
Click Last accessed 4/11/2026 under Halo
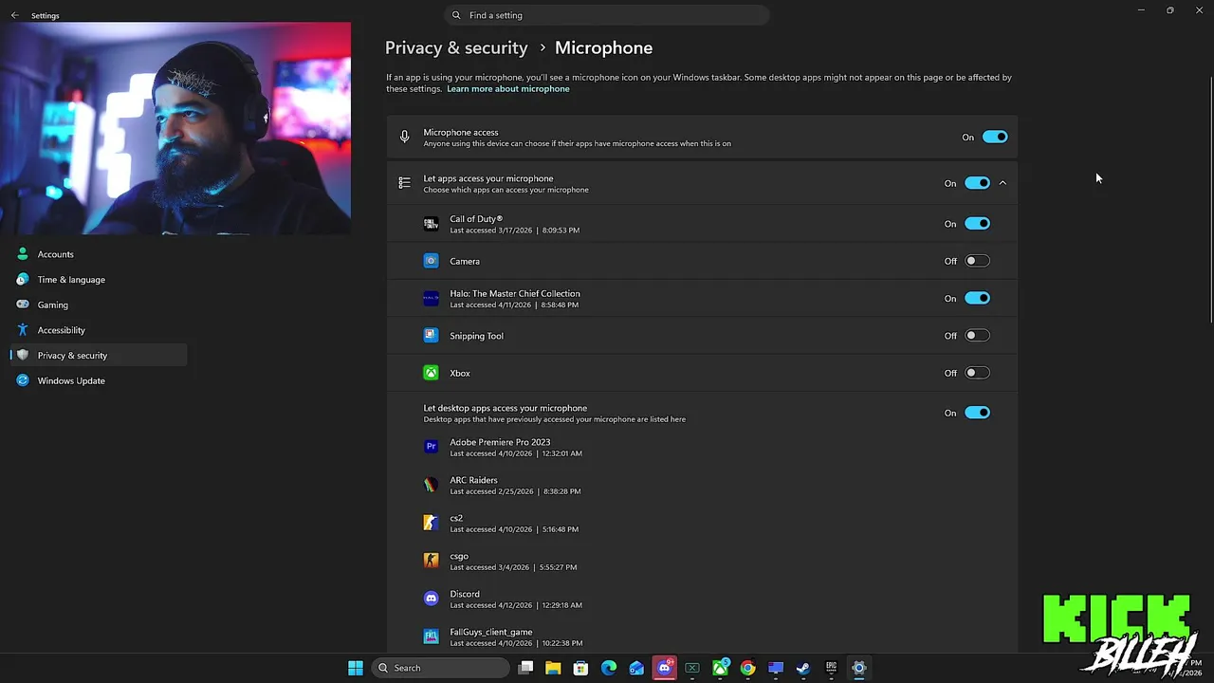point(514,305)
